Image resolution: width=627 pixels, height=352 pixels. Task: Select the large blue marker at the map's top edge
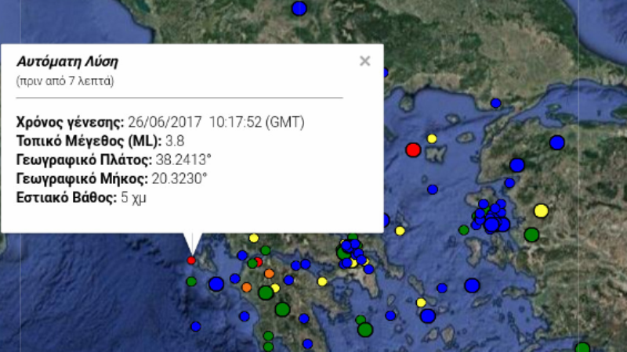(x=299, y=9)
